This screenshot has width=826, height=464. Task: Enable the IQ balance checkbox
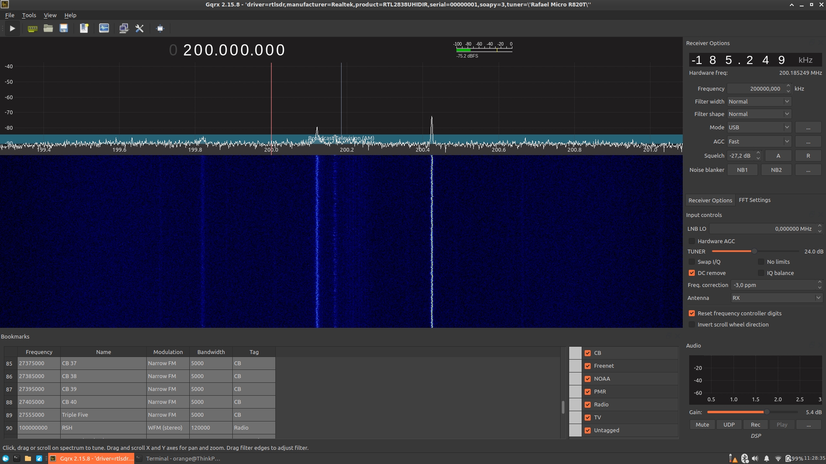point(761,273)
